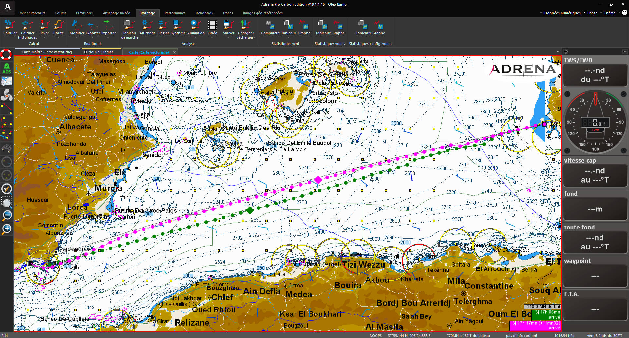The image size is (629, 338).
Task: Click the magenta diamond route marker
Action: [x=318, y=179]
